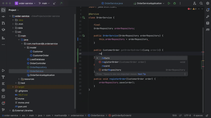Open IDE settings gear

tap(208, 3)
